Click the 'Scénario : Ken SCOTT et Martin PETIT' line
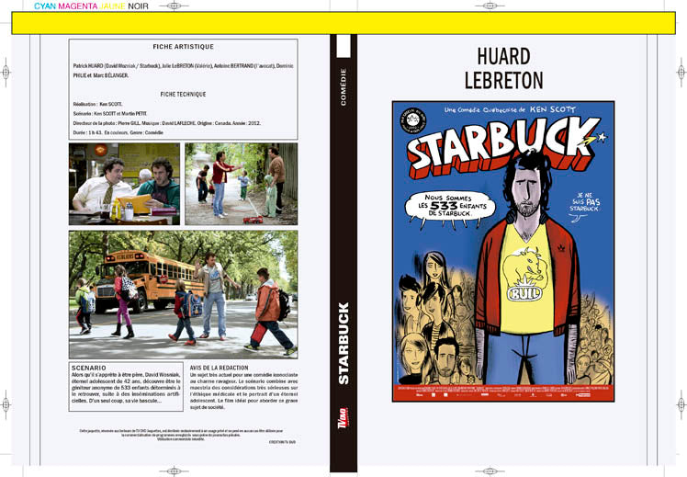The height and width of the screenshot is (477, 687). (x=110, y=114)
